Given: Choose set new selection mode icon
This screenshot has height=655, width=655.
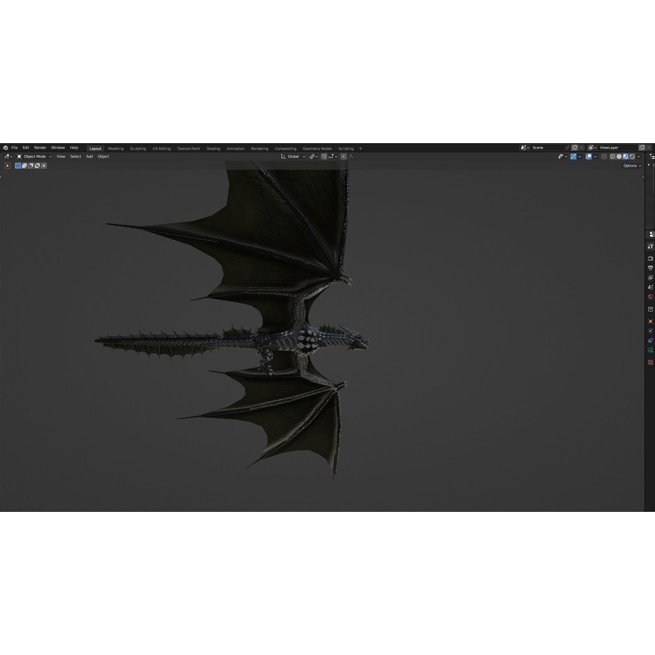Looking at the screenshot, I should tap(18, 166).
